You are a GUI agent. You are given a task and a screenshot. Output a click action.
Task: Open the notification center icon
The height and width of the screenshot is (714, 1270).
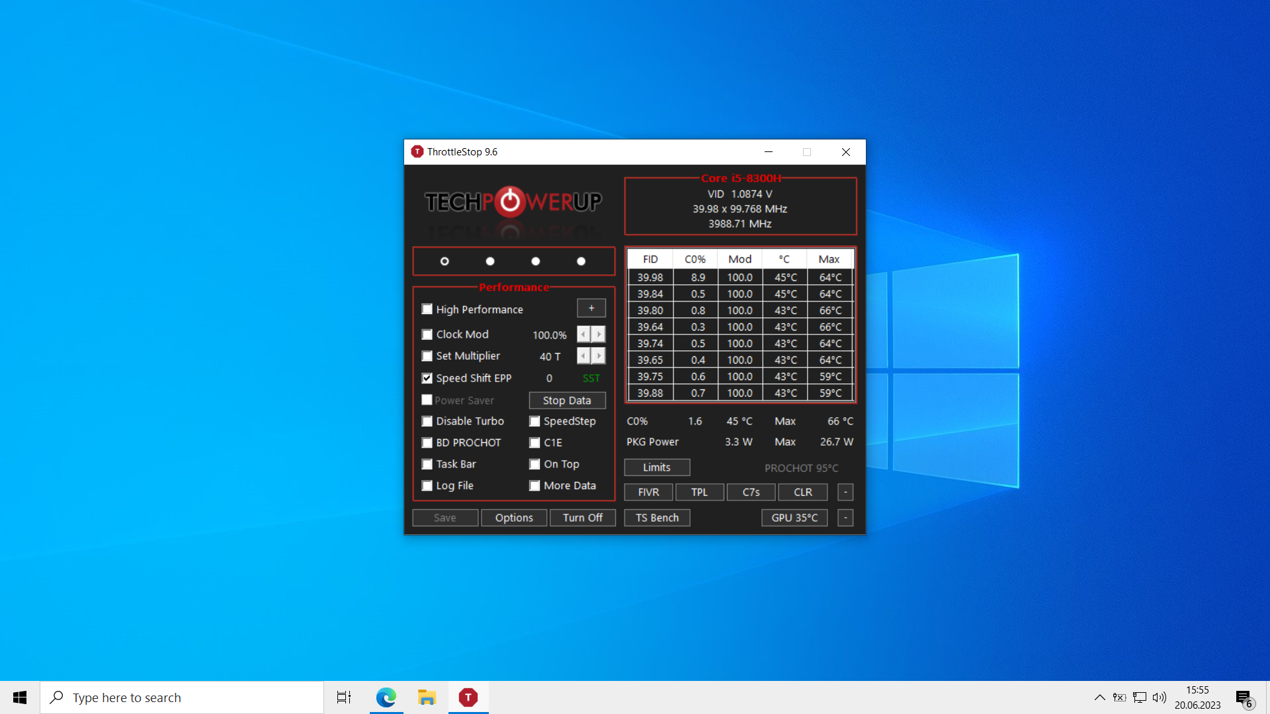(x=1244, y=697)
